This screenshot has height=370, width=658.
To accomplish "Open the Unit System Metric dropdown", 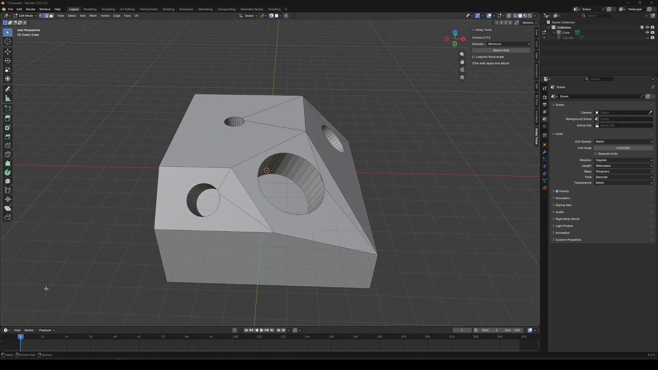I will tap(624, 141).
